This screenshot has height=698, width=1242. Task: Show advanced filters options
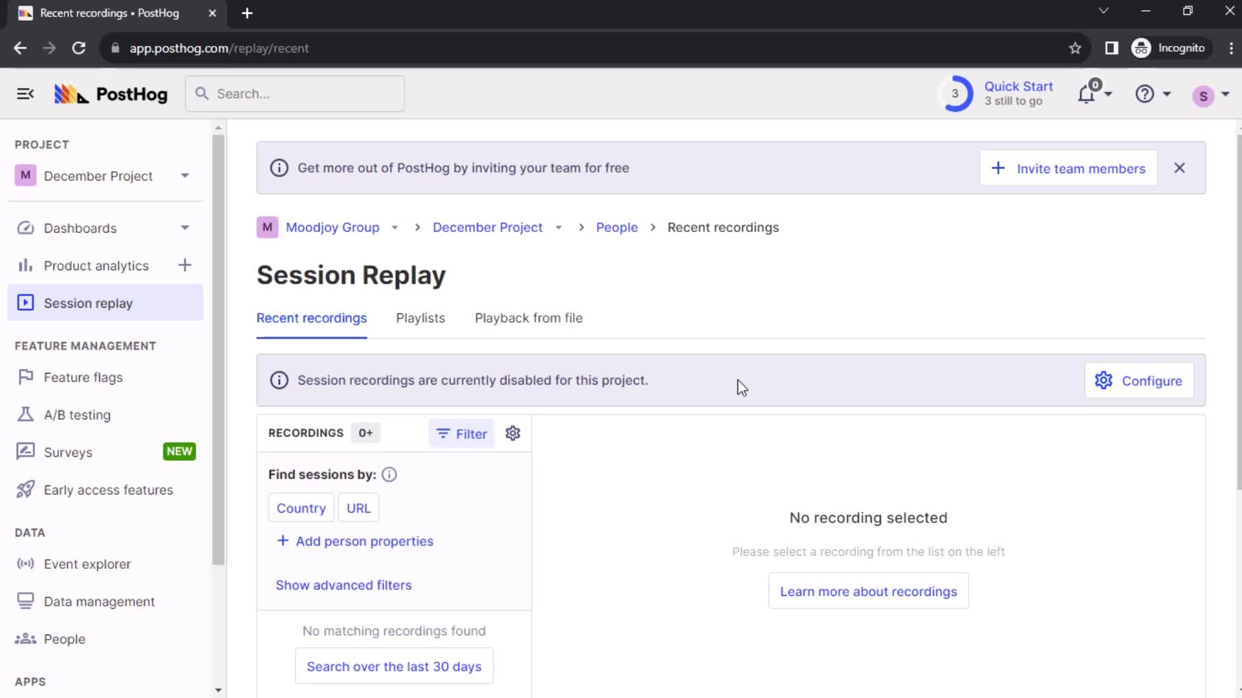tap(343, 585)
